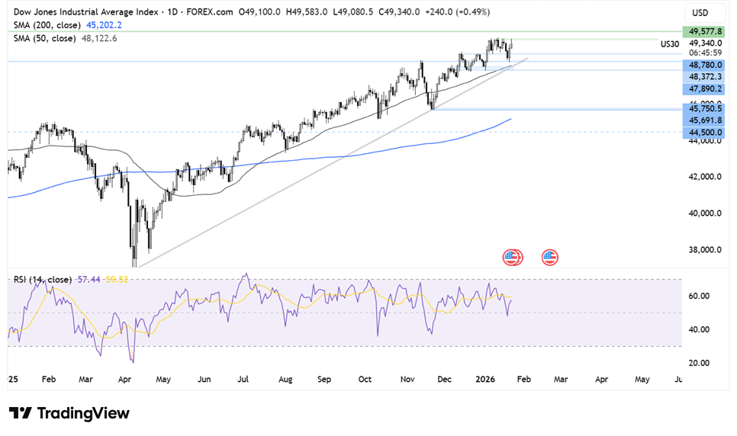Viewport: 737px width, 436px height.
Task: Click the standalone US flag economic event icon
Action: coord(549,258)
